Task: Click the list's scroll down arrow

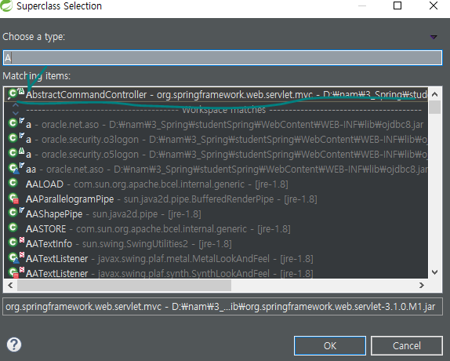Action: coord(435,272)
